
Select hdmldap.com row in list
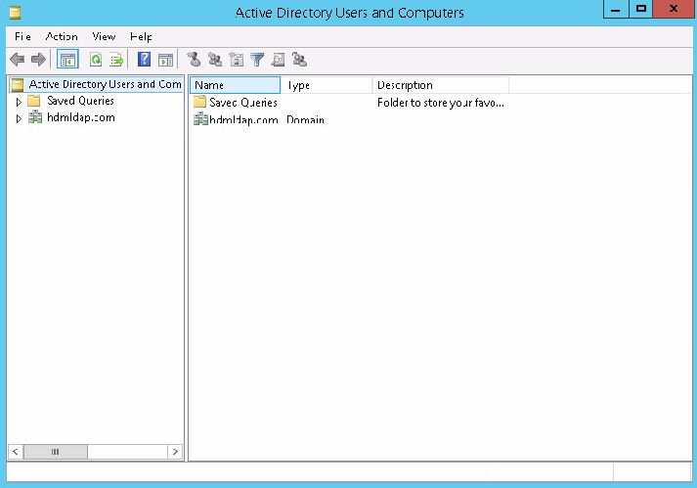(243, 119)
